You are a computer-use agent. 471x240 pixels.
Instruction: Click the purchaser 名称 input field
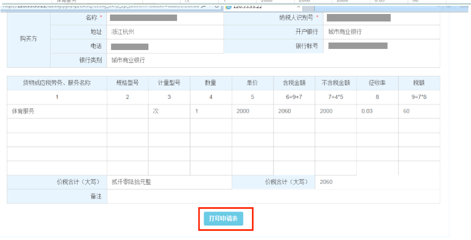click(165, 18)
